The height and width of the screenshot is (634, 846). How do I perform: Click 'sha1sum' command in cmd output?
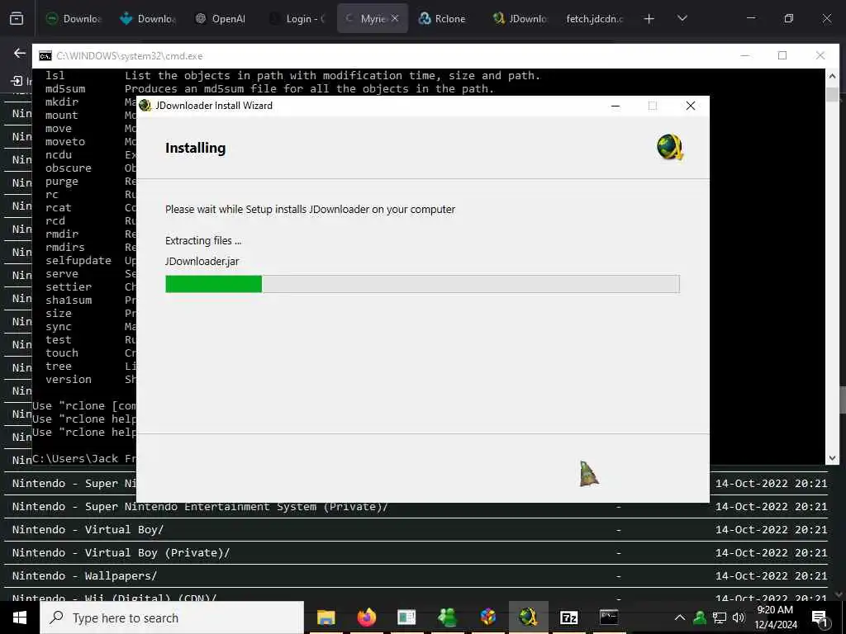coord(69,300)
